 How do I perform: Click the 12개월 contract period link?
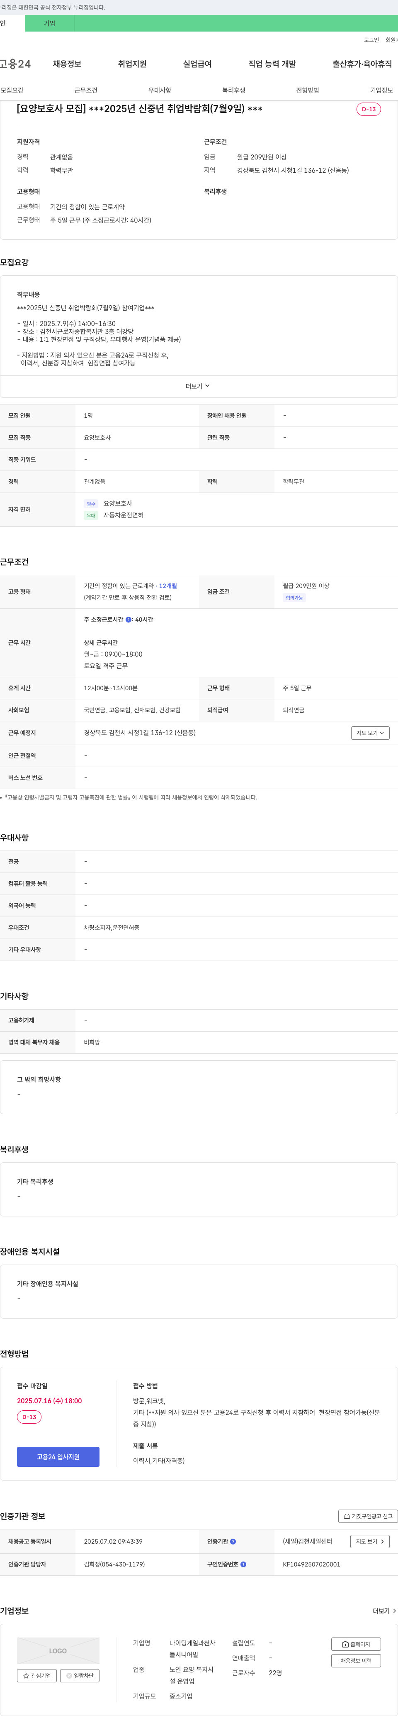[168, 586]
